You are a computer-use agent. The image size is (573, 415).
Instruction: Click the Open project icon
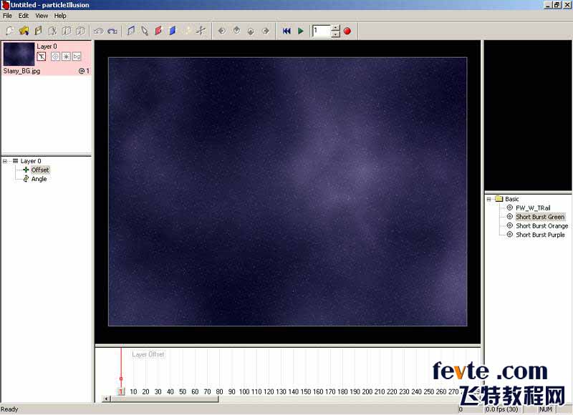pos(23,31)
